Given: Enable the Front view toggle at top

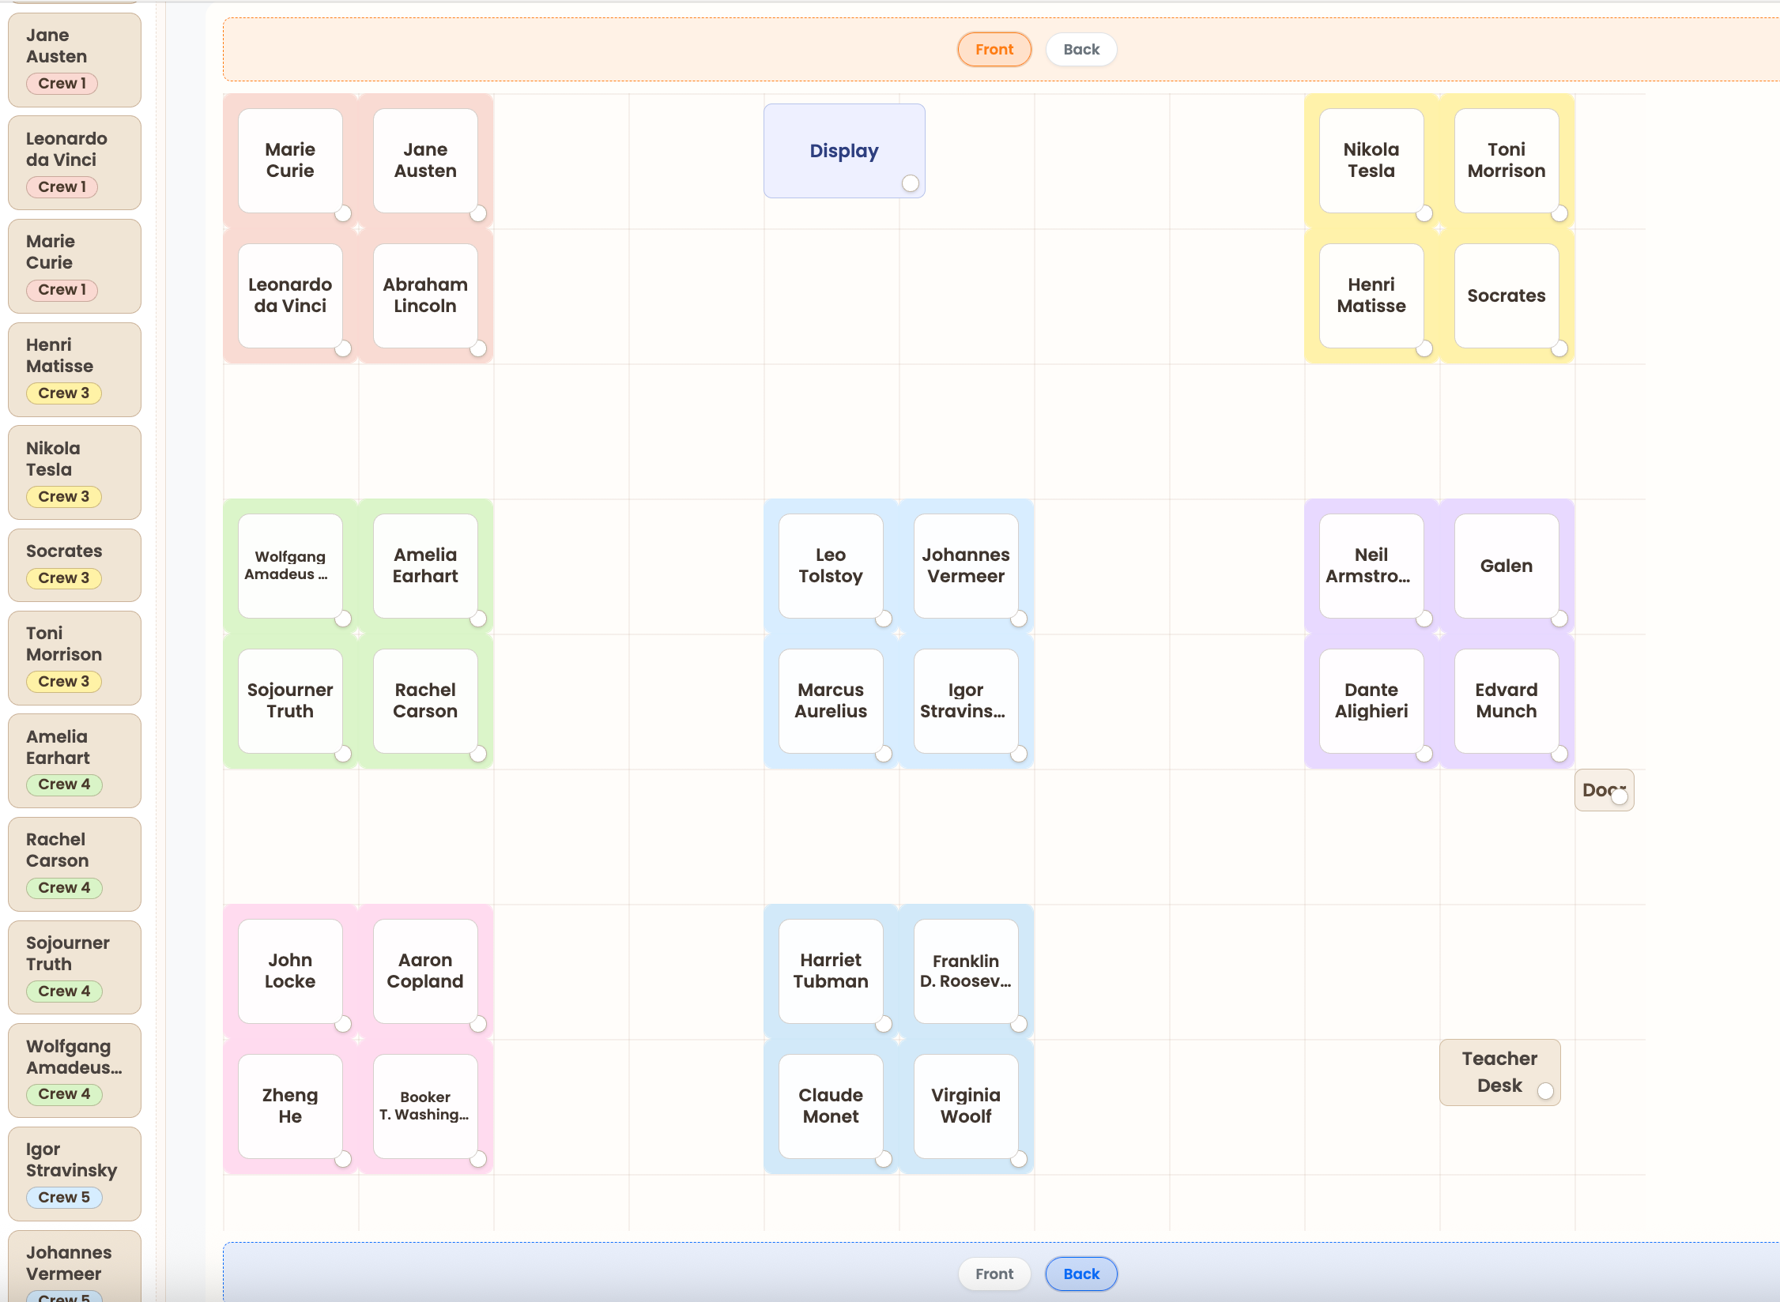Looking at the screenshot, I should 994,49.
